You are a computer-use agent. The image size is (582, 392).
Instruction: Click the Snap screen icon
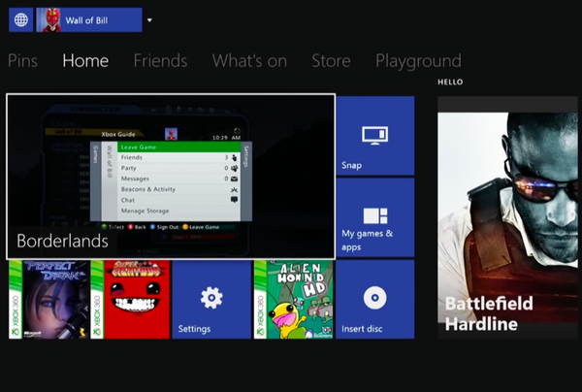point(374,135)
